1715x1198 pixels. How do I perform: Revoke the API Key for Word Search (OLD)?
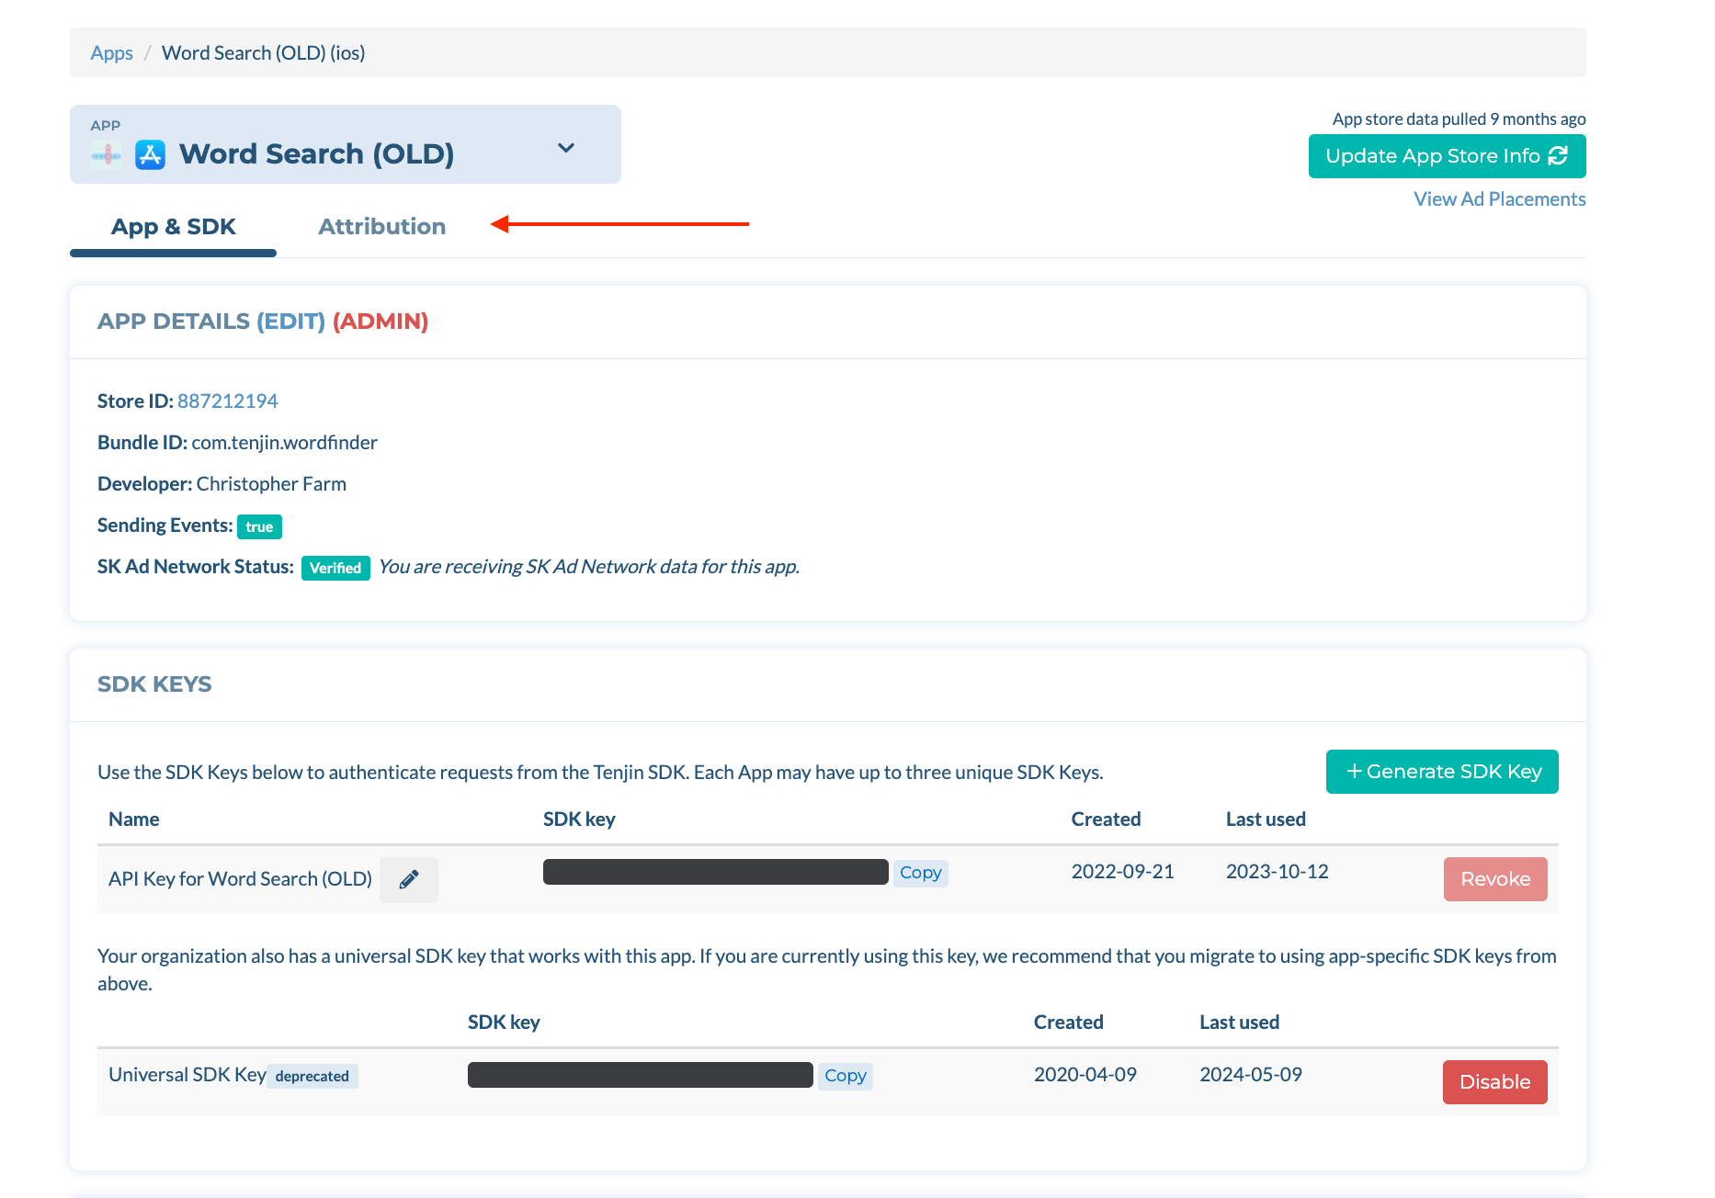pos(1495,879)
